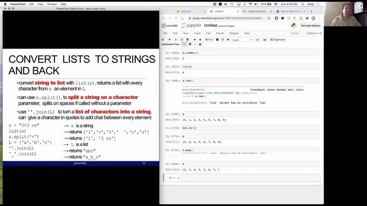Open the Jupyter Help menu

pyautogui.click(x=247, y=33)
